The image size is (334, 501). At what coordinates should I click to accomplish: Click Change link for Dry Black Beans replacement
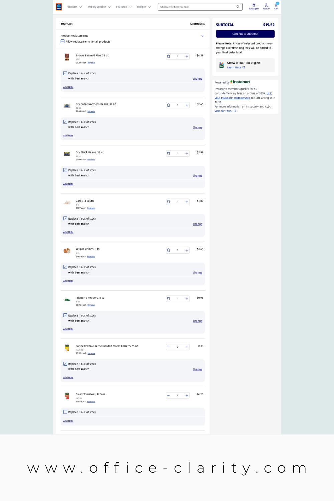coord(197,176)
